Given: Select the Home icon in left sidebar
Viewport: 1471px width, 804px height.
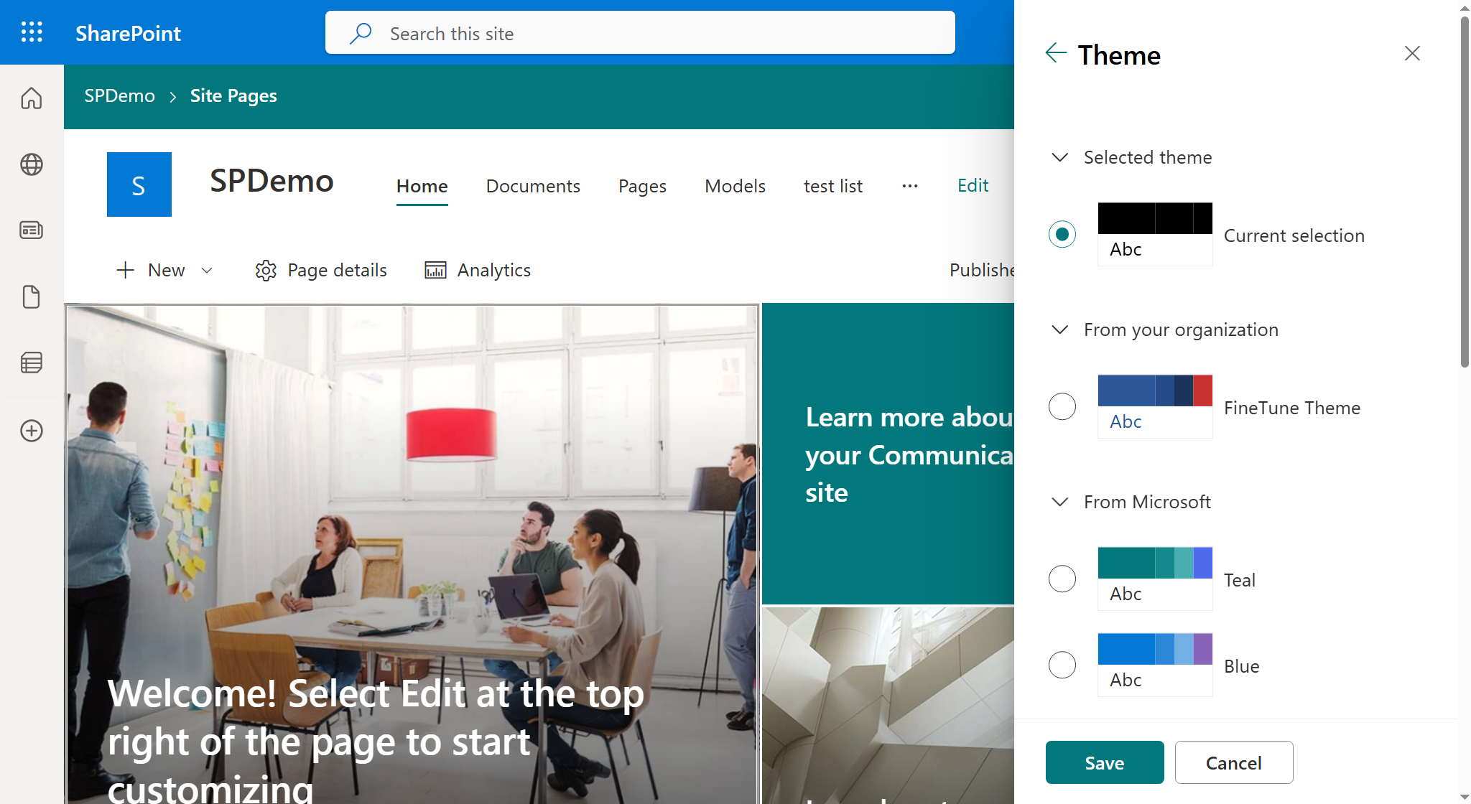Looking at the screenshot, I should (x=32, y=98).
